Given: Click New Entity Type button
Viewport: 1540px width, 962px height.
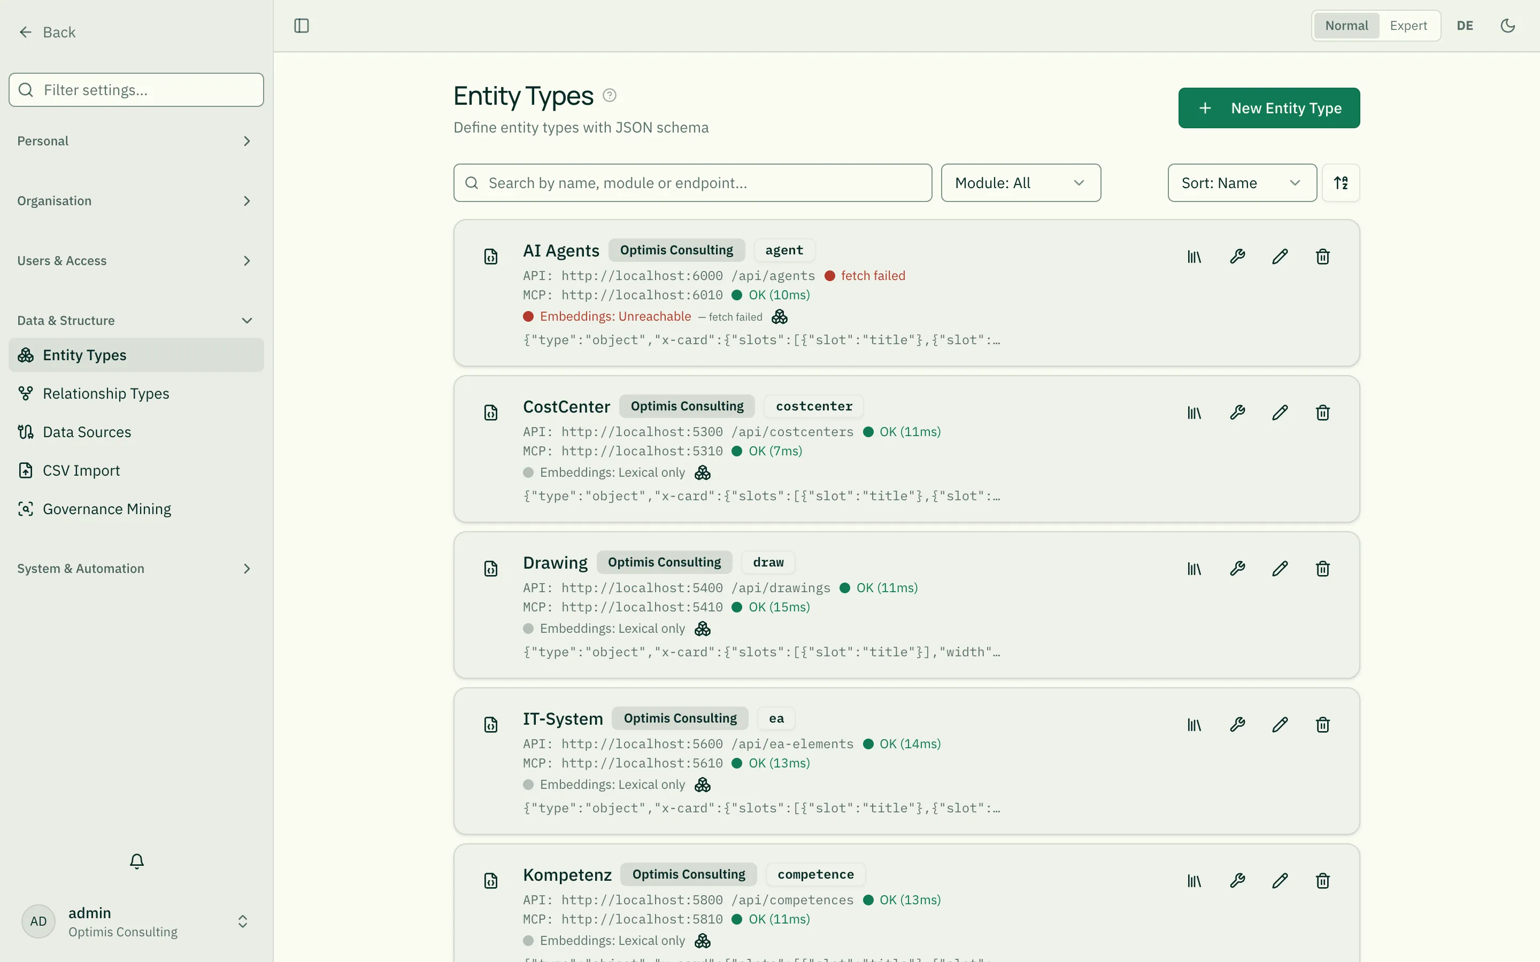Looking at the screenshot, I should (x=1269, y=108).
